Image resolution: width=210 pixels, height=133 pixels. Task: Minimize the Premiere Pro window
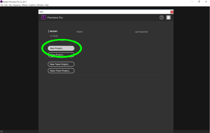coord(192,2)
